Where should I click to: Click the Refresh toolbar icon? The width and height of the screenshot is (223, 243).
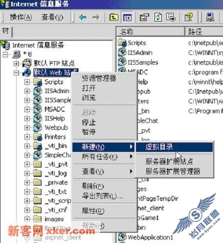click(x=158, y=17)
